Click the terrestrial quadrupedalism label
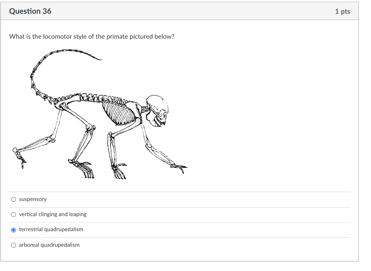This screenshot has width=371, height=271. [x=51, y=229]
